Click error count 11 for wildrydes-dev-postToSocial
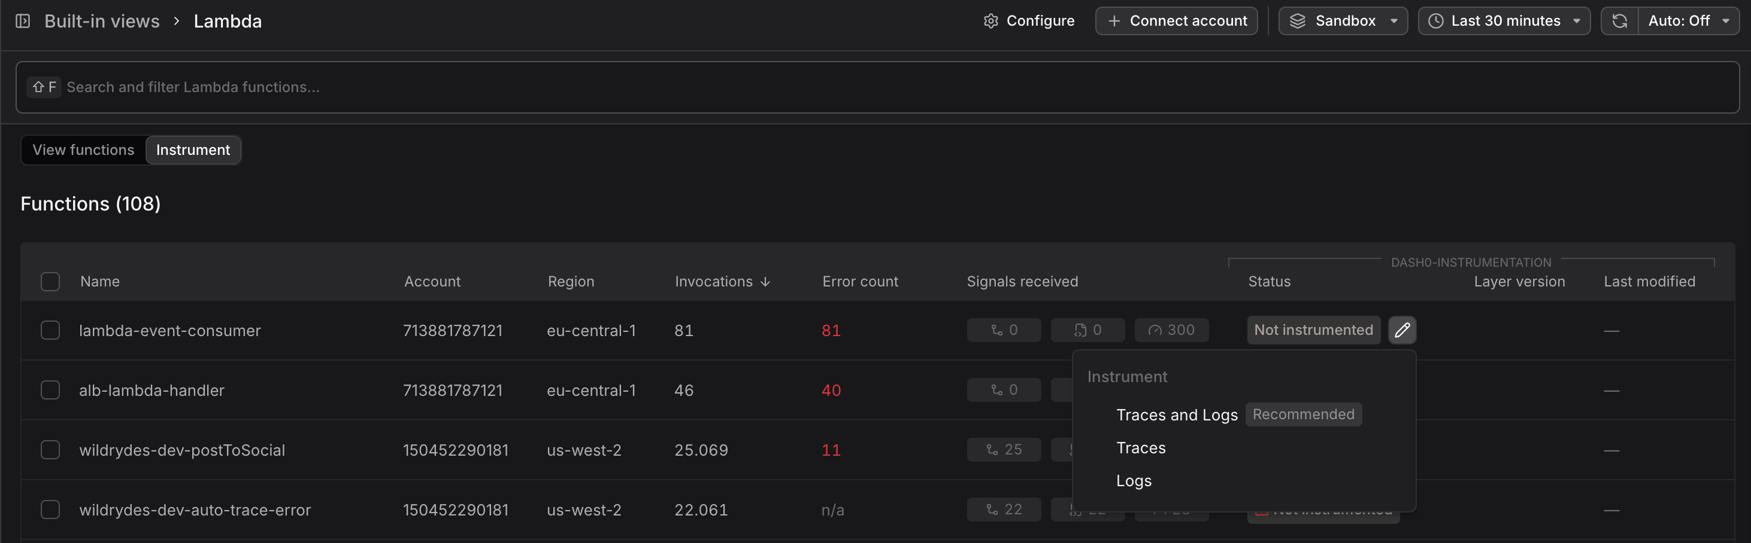 (x=831, y=450)
